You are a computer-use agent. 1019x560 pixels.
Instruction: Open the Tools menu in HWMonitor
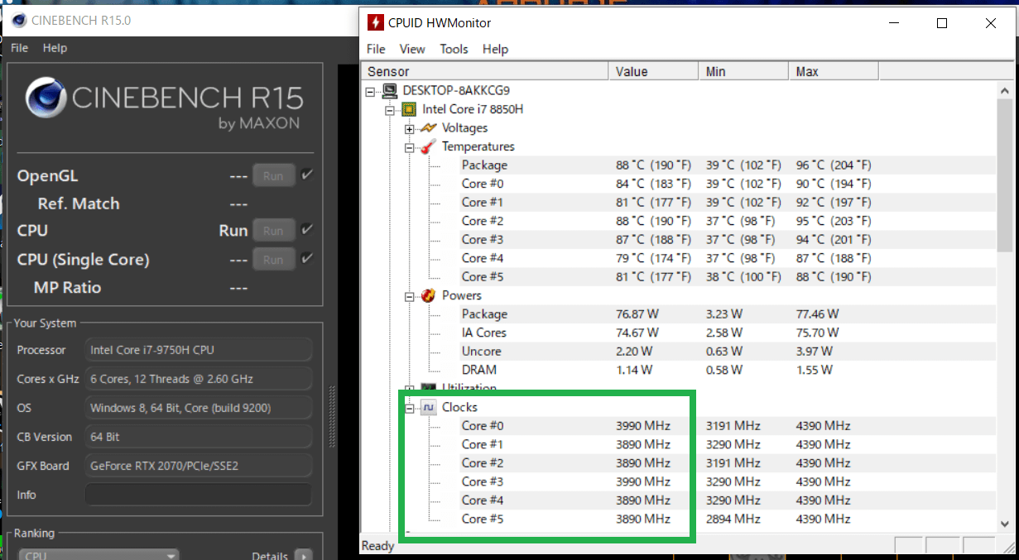coord(454,49)
